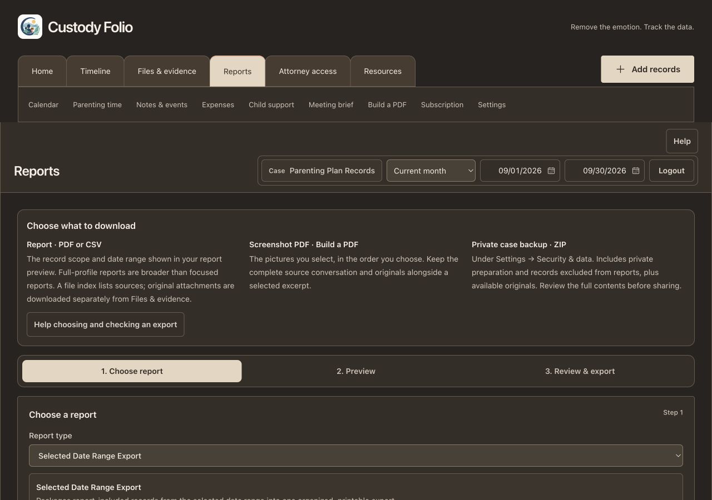This screenshot has width=712, height=500.
Task: Go to the Attorney access tab
Action: [x=308, y=71]
